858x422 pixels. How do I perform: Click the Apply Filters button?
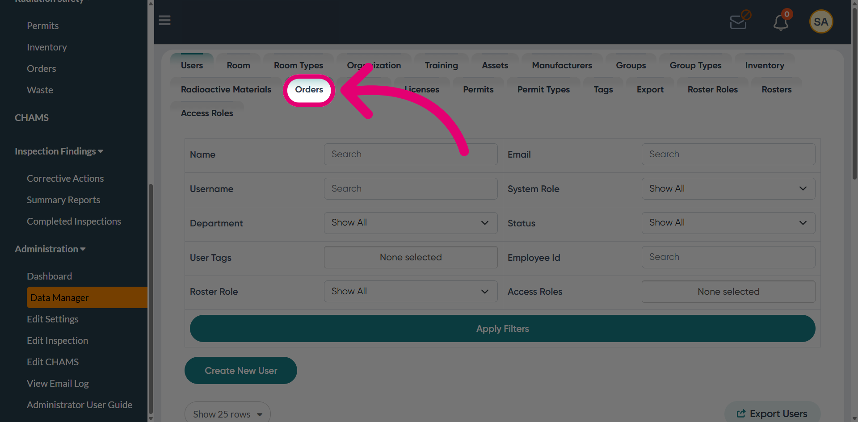point(502,329)
